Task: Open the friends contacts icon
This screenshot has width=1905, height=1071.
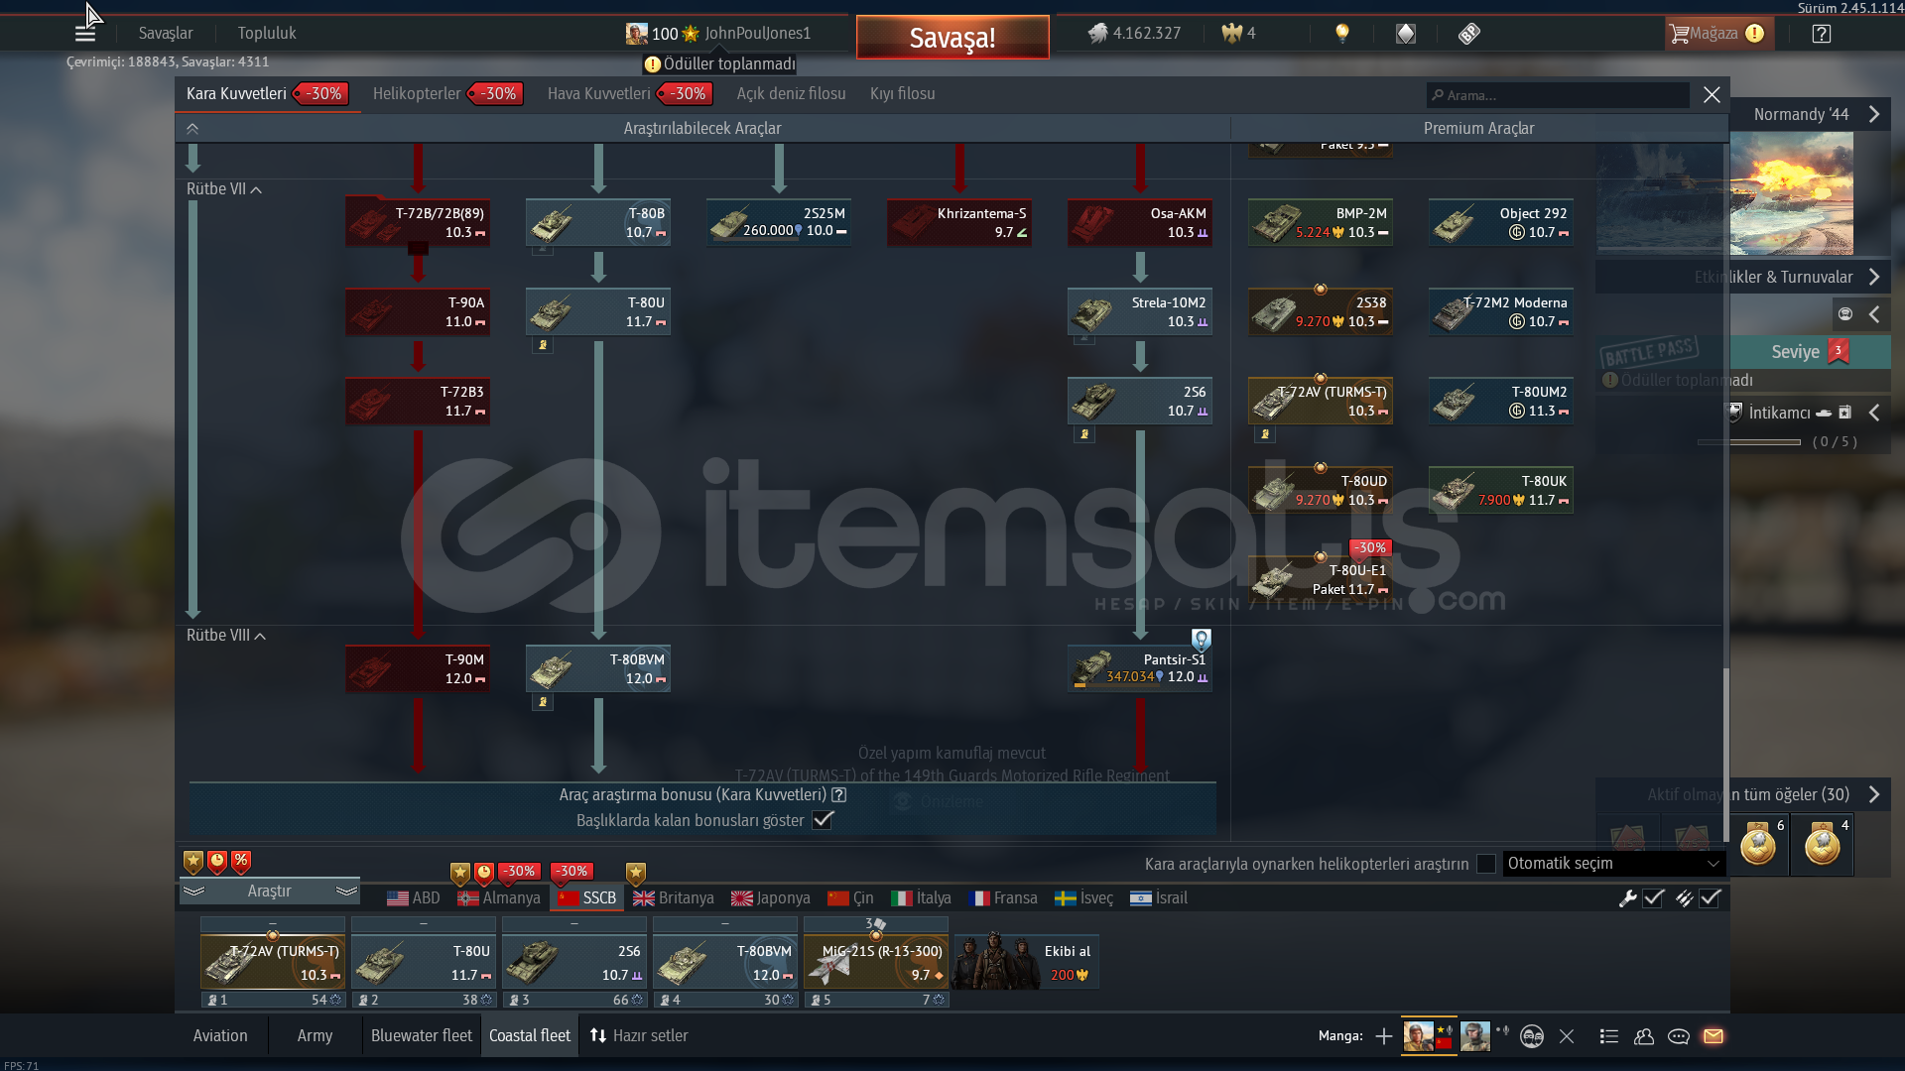Action: coord(1644,1036)
